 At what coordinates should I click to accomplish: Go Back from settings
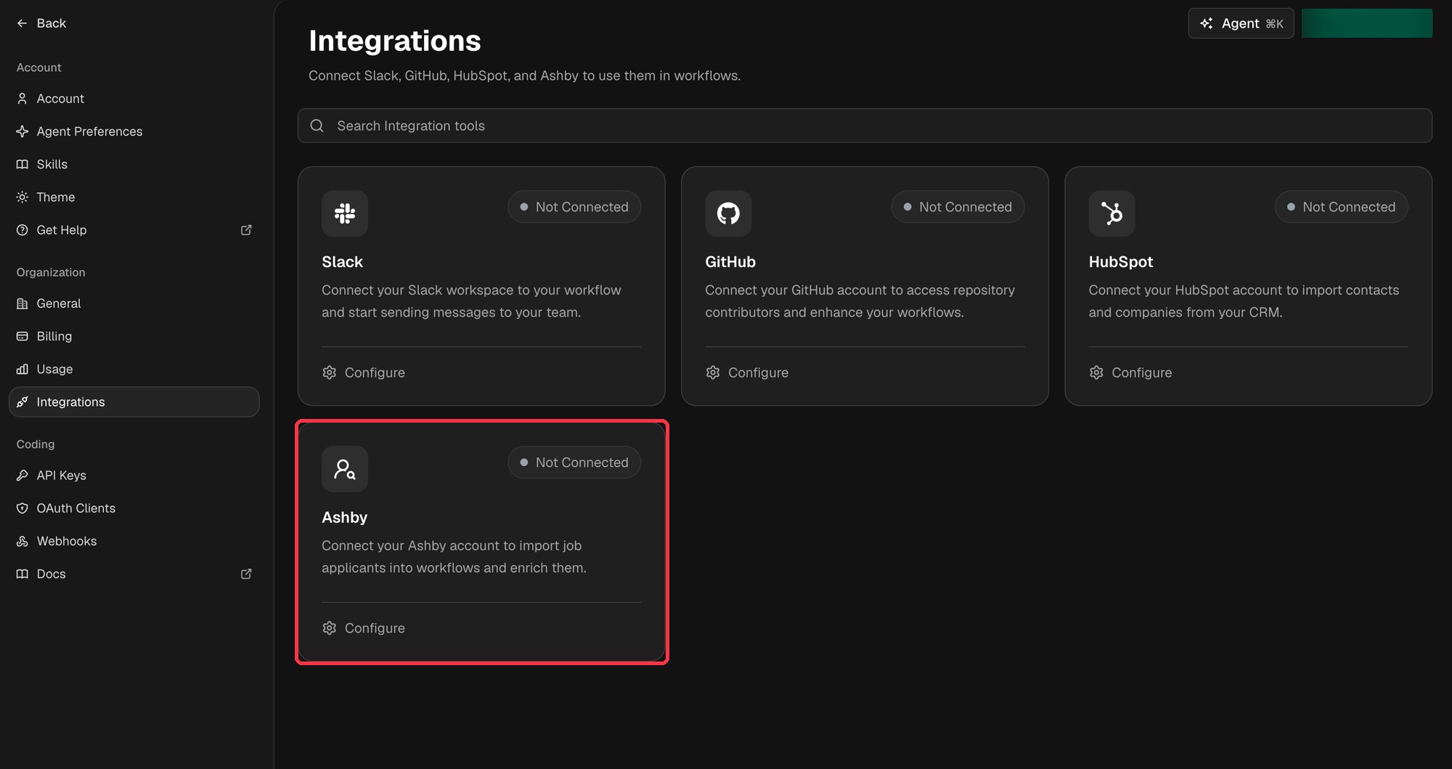point(41,23)
